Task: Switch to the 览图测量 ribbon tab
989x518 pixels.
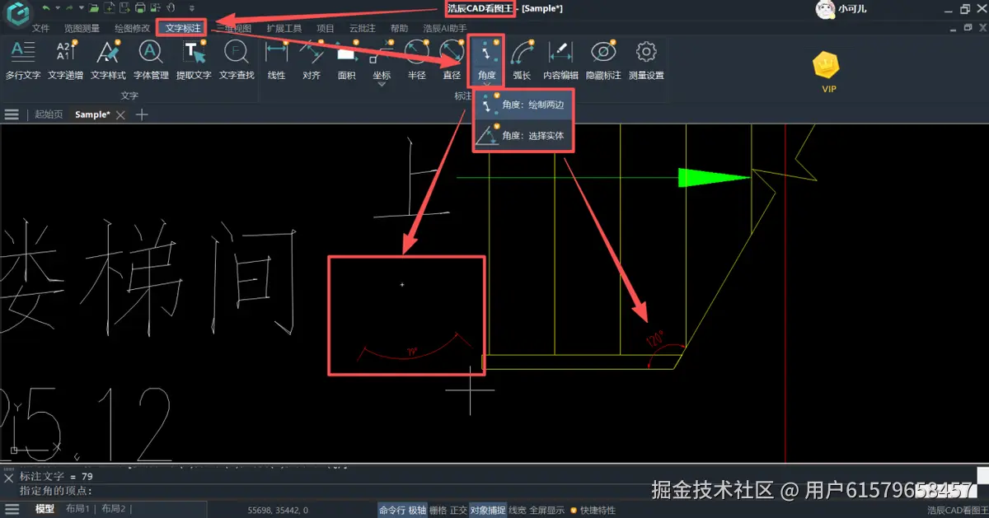Action: pos(82,28)
